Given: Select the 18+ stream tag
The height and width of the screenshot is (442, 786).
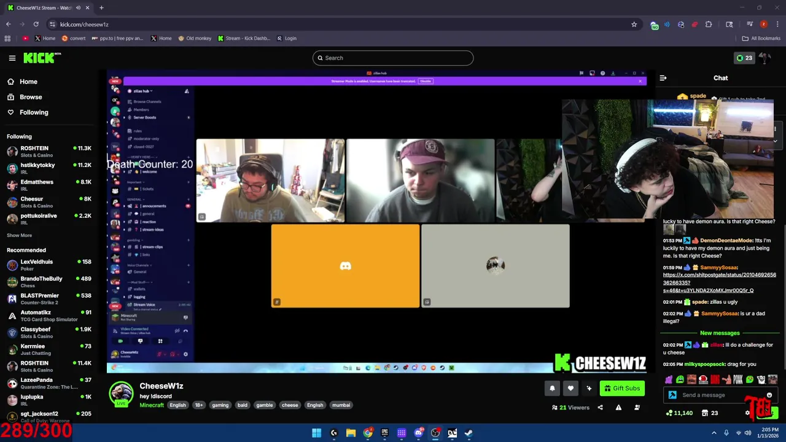Looking at the screenshot, I should [x=199, y=405].
